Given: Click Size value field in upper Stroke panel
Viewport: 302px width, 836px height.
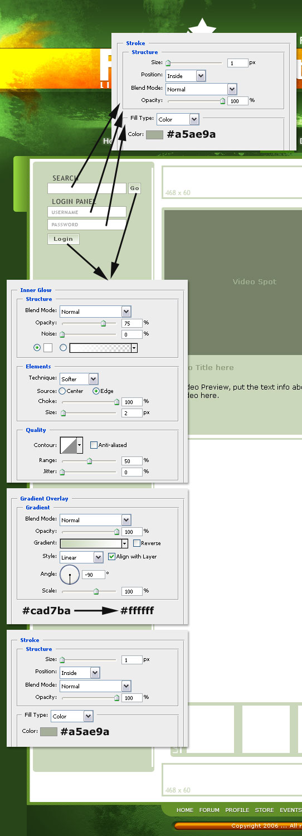Looking at the screenshot, I should pos(237,63).
